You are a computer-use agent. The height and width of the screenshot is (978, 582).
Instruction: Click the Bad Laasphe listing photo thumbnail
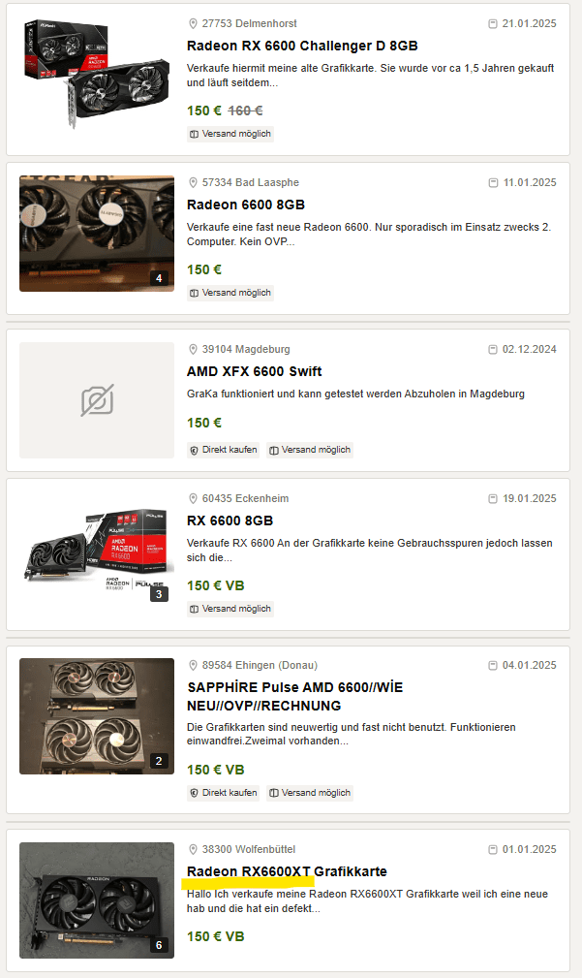click(x=97, y=234)
